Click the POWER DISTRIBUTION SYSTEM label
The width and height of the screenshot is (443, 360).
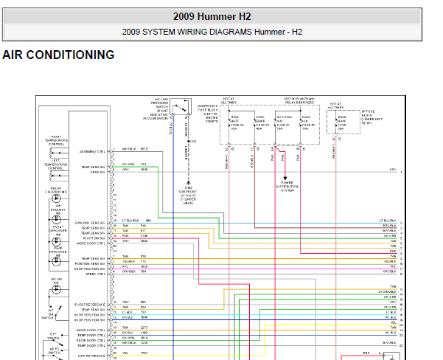click(x=287, y=187)
